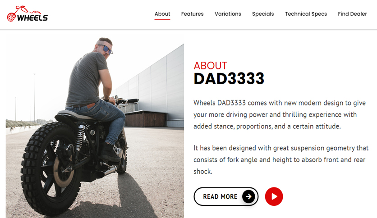Open the About menu item

pyautogui.click(x=162, y=14)
